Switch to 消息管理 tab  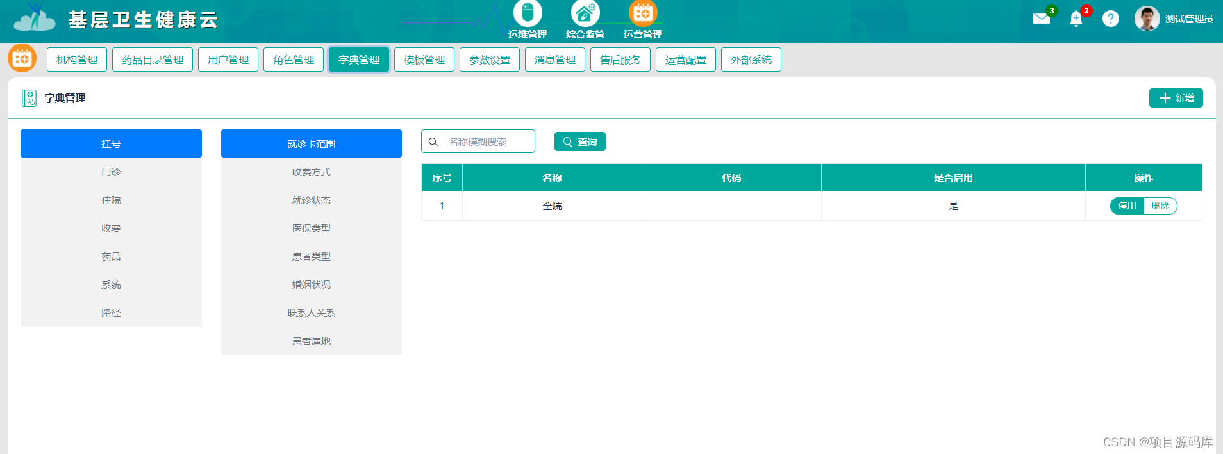click(555, 60)
